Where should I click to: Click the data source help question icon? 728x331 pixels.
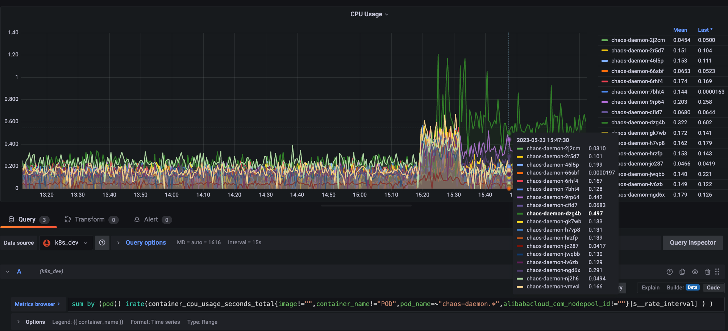(102, 242)
